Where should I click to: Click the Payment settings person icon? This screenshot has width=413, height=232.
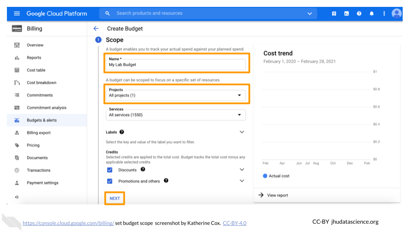(x=17, y=183)
